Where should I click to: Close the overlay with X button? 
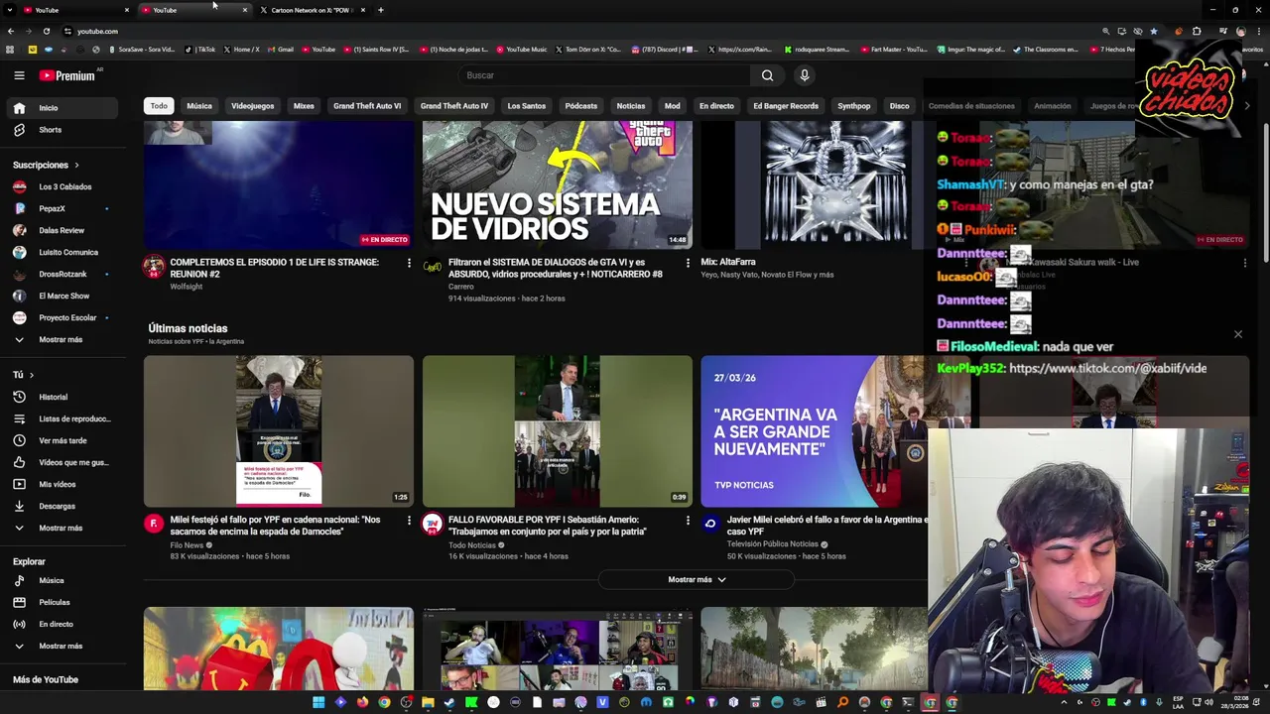coord(1237,334)
